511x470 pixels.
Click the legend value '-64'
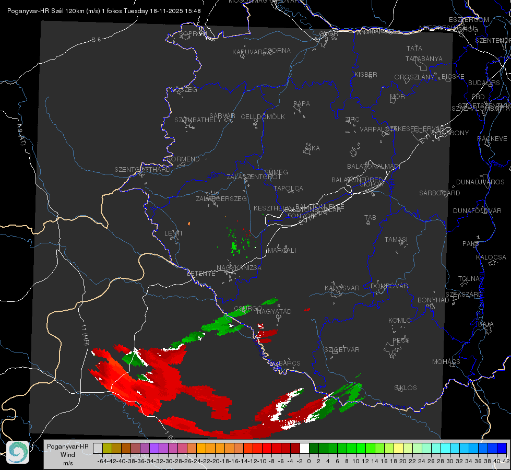[x=102, y=461]
